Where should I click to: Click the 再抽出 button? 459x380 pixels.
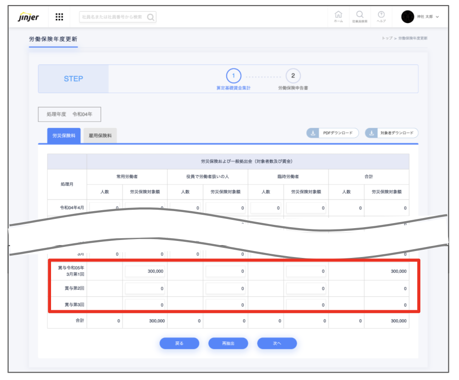pos(228,343)
